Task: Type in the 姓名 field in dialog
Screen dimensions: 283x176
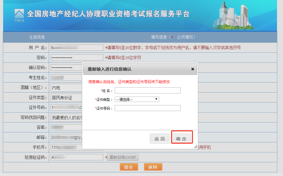Action: tap(147, 91)
